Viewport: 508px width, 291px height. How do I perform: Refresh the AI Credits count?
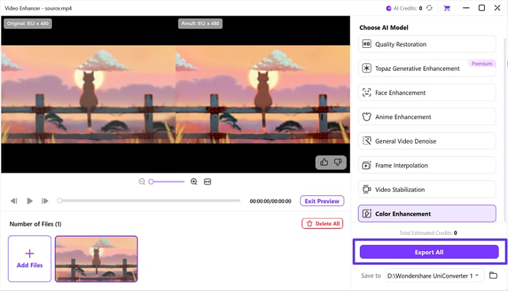429,8
